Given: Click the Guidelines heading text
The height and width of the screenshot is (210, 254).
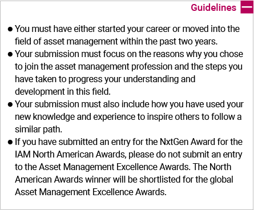Looking at the screenshot, I should pos(213,7).
